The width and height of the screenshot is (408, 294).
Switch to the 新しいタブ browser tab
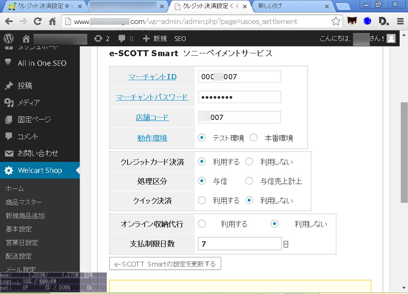click(x=291, y=6)
